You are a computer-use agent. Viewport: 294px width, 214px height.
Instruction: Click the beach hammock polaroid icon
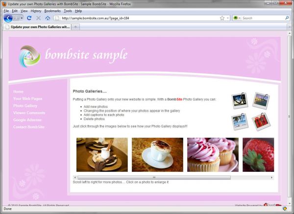point(240,100)
